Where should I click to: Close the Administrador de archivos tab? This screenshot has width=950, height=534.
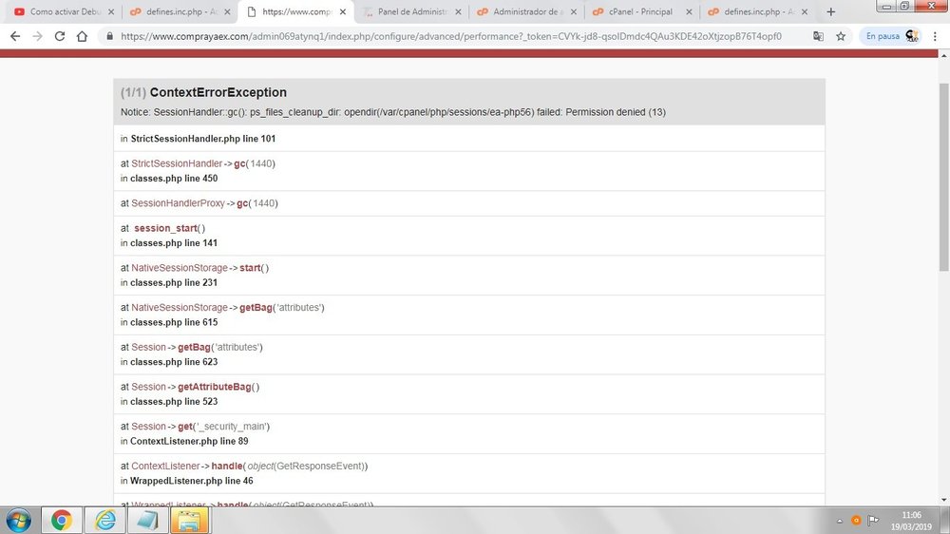pyautogui.click(x=574, y=11)
